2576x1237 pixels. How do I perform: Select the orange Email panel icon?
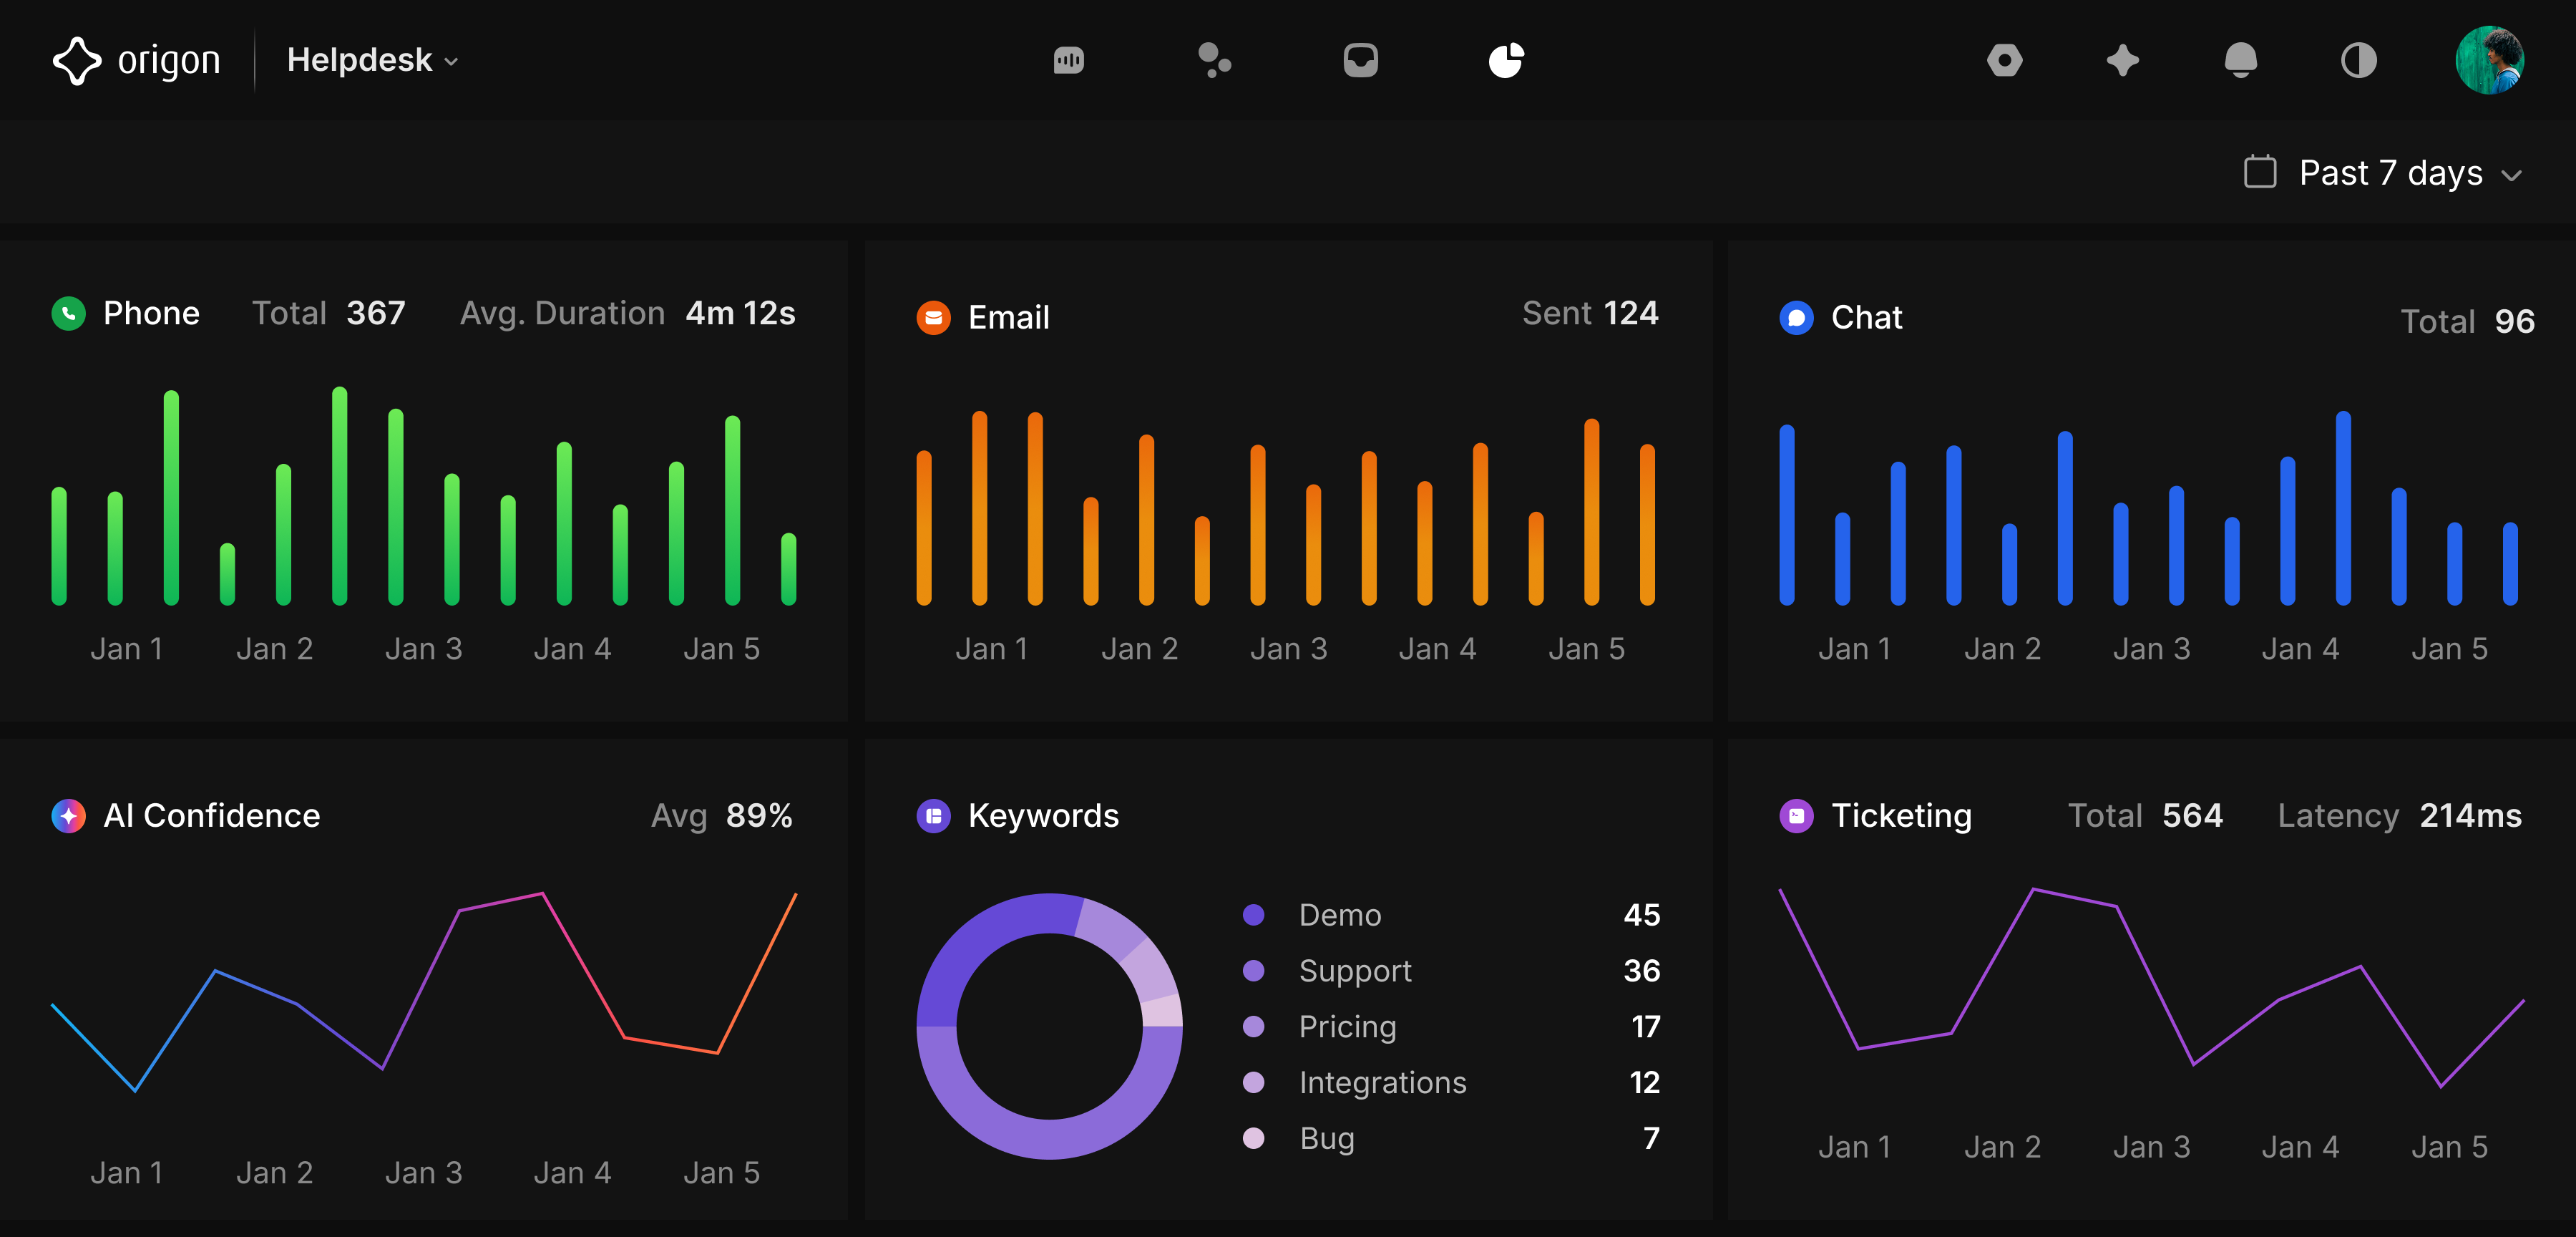(933, 317)
